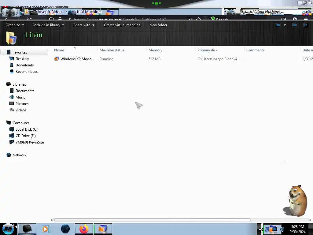Open the Documents library
313x235 pixels.
pyautogui.click(x=25, y=91)
